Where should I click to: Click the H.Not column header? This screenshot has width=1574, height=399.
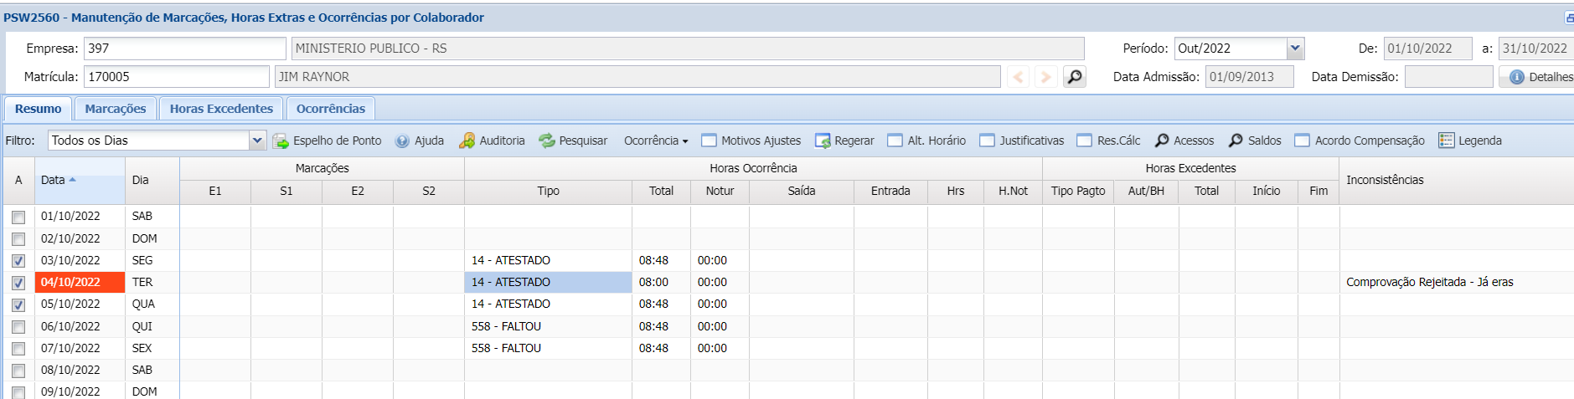[x=1013, y=192]
